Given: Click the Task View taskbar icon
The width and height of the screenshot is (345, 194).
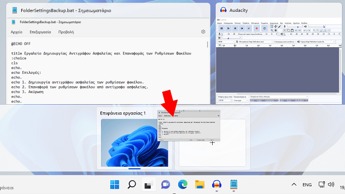Looking at the screenshot, I should 149,184.
